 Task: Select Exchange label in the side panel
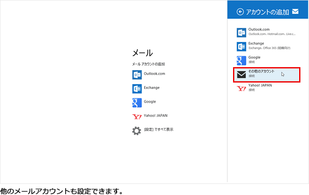[x=256, y=43]
